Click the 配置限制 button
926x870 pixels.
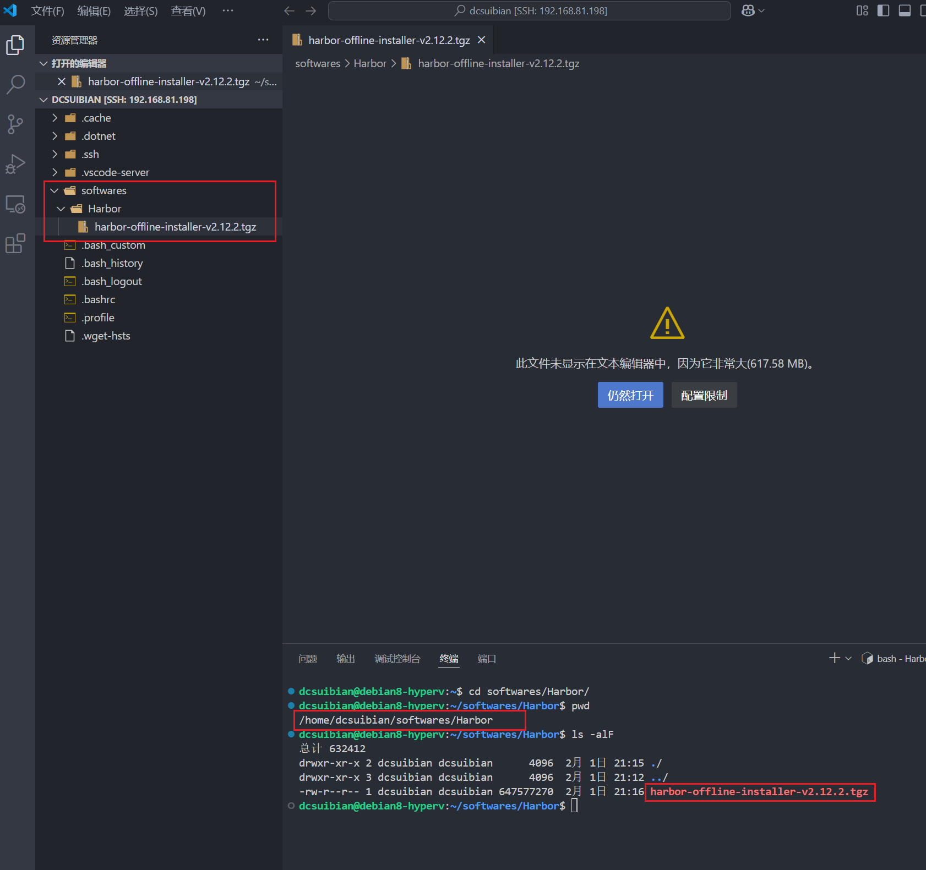coord(704,395)
